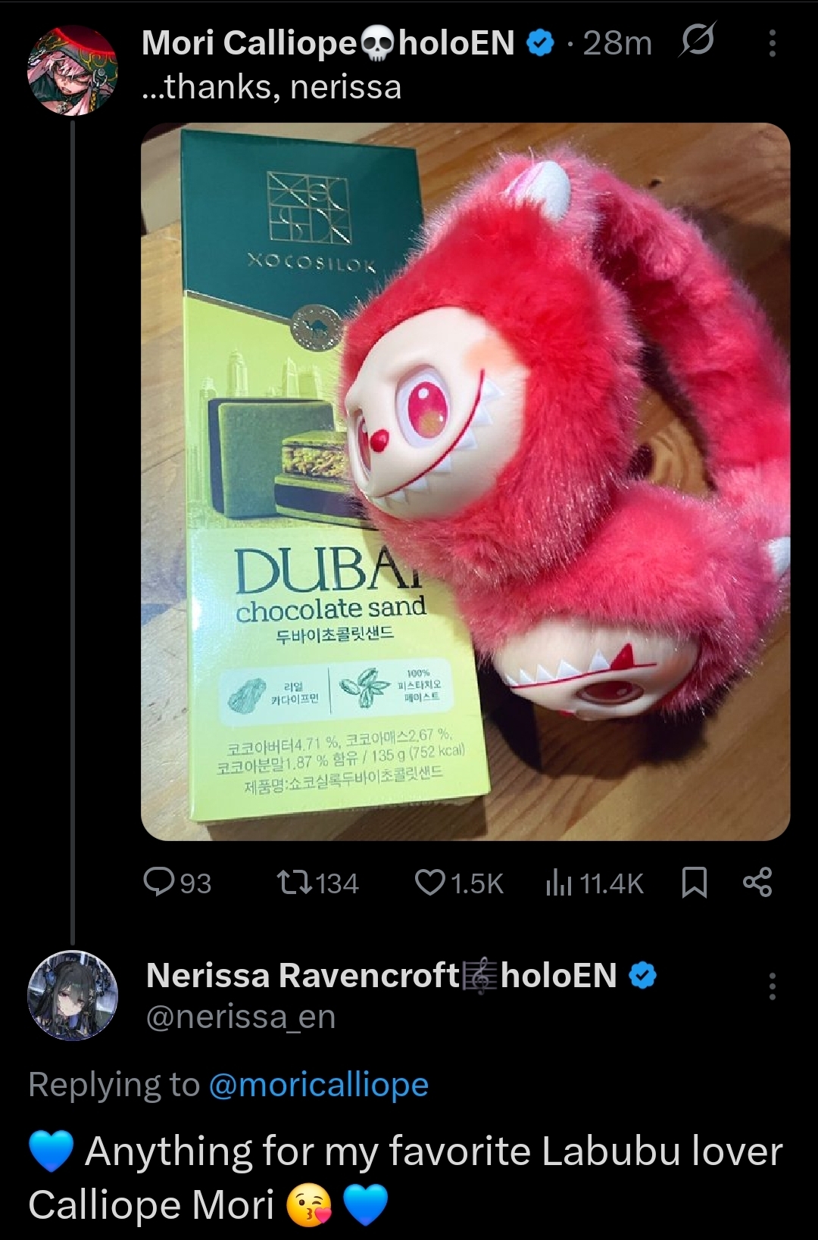Tap the Mori Calliope holoEN display name
The height and width of the screenshot is (1240, 818).
coord(328,42)
